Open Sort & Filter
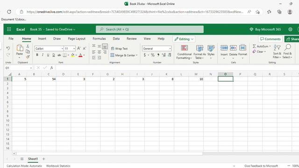 pos(277,52)
